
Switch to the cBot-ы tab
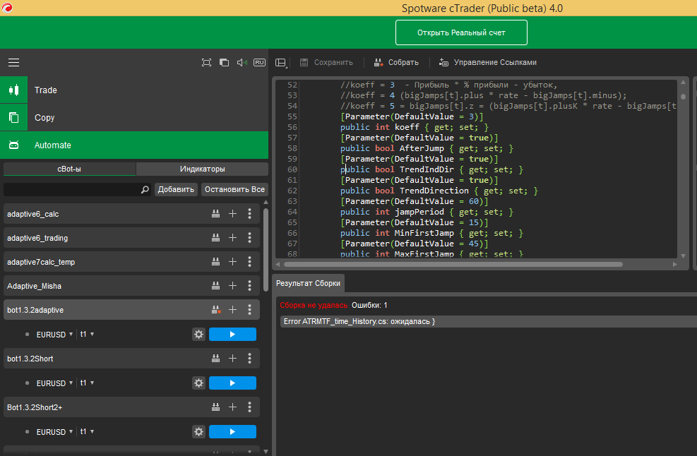(69, 169)
